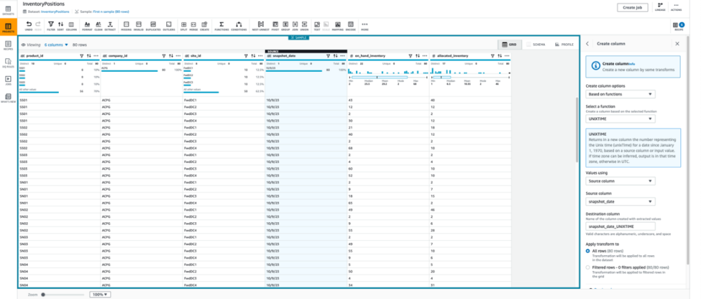This screenshot has width=701, height=299.
Task: Open the Invalid values tool
Action: pyautogui.click(x=138, y=25)
